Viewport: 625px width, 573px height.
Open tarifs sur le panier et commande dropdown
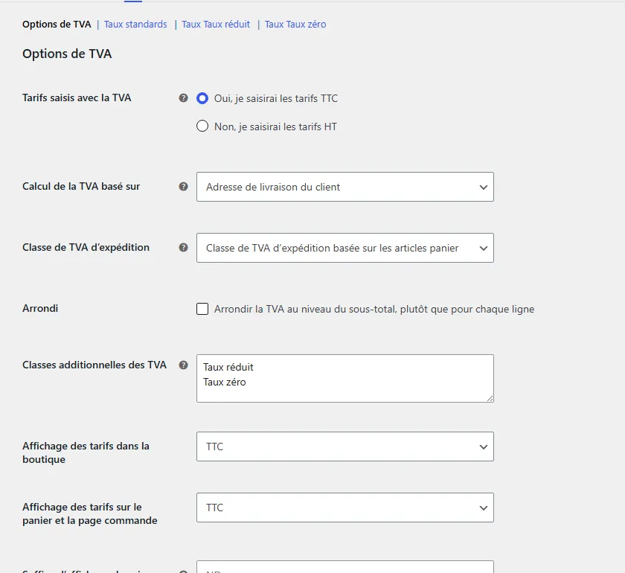coord(344,508)
